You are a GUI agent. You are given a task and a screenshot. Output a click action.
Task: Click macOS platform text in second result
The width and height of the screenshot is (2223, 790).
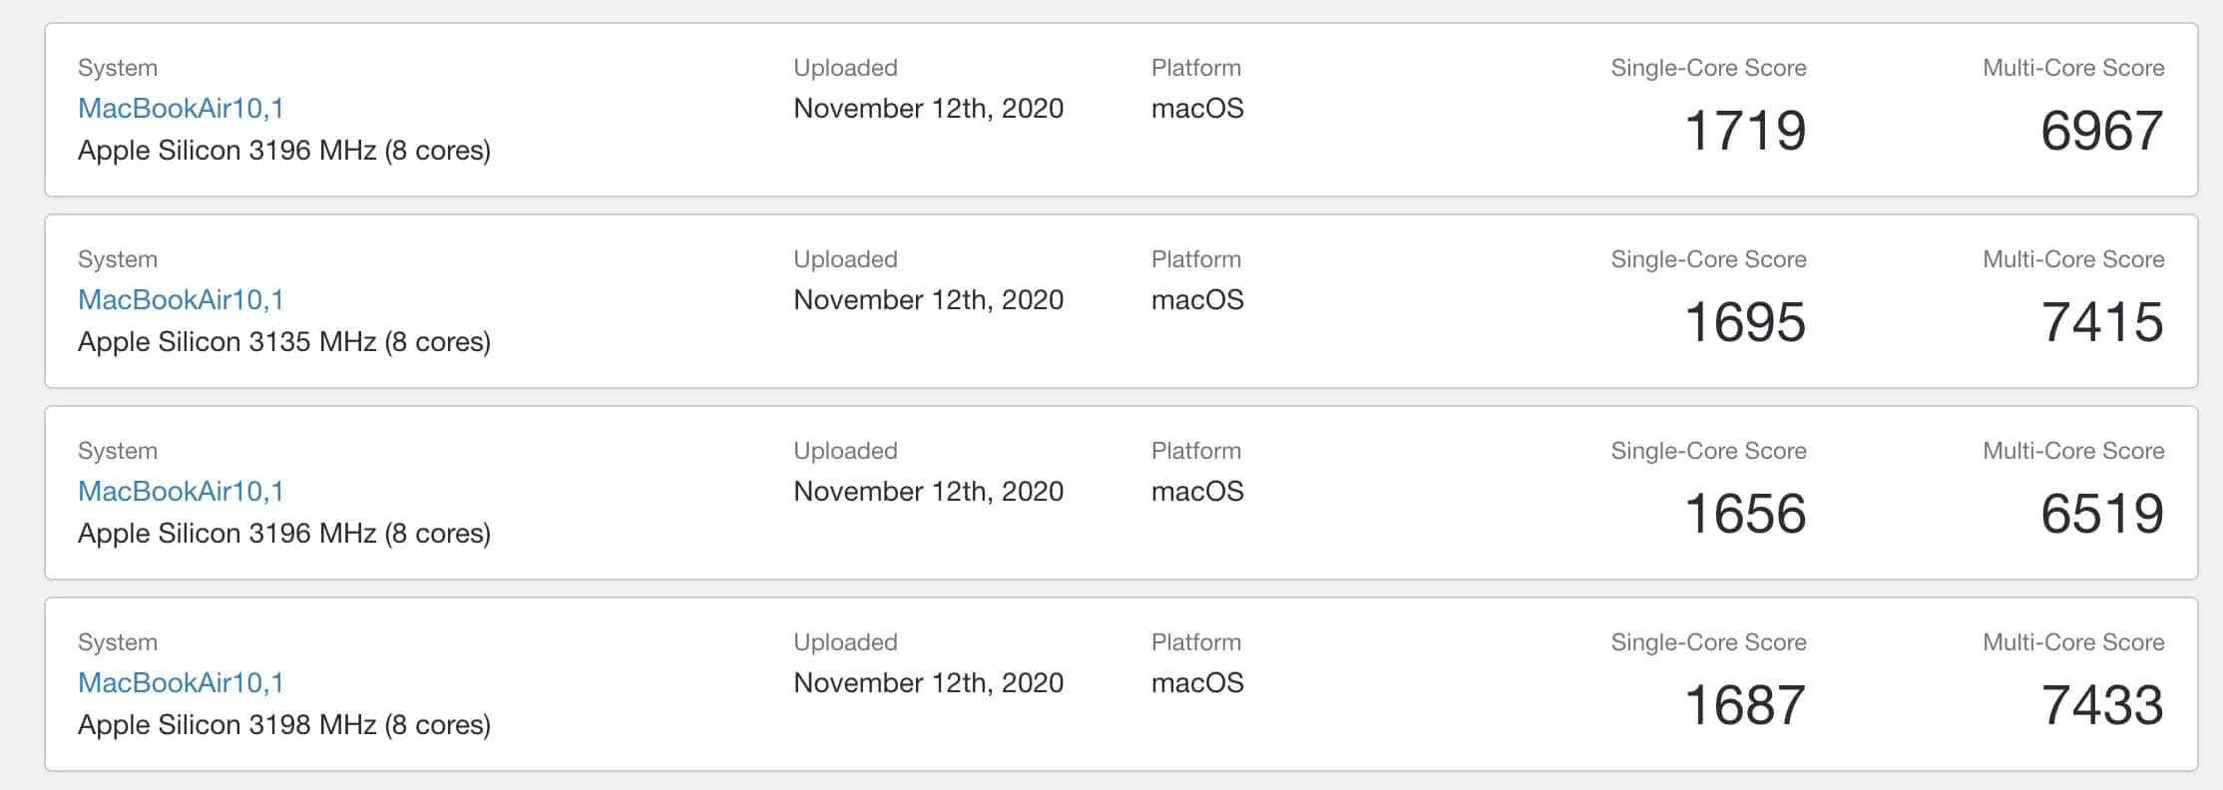coord(1197,299)
